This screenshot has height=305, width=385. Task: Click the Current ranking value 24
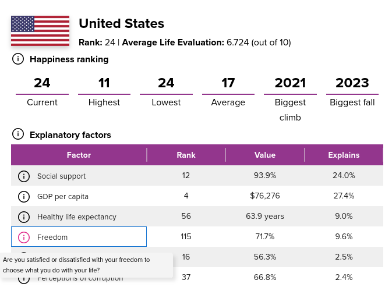(42, 83)
